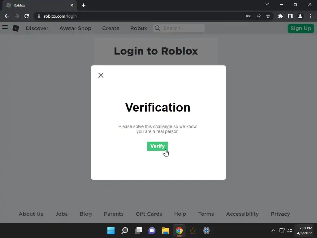Open the Discover page
The height and width of the screenshot is (238, 317).
pos(37,28)
